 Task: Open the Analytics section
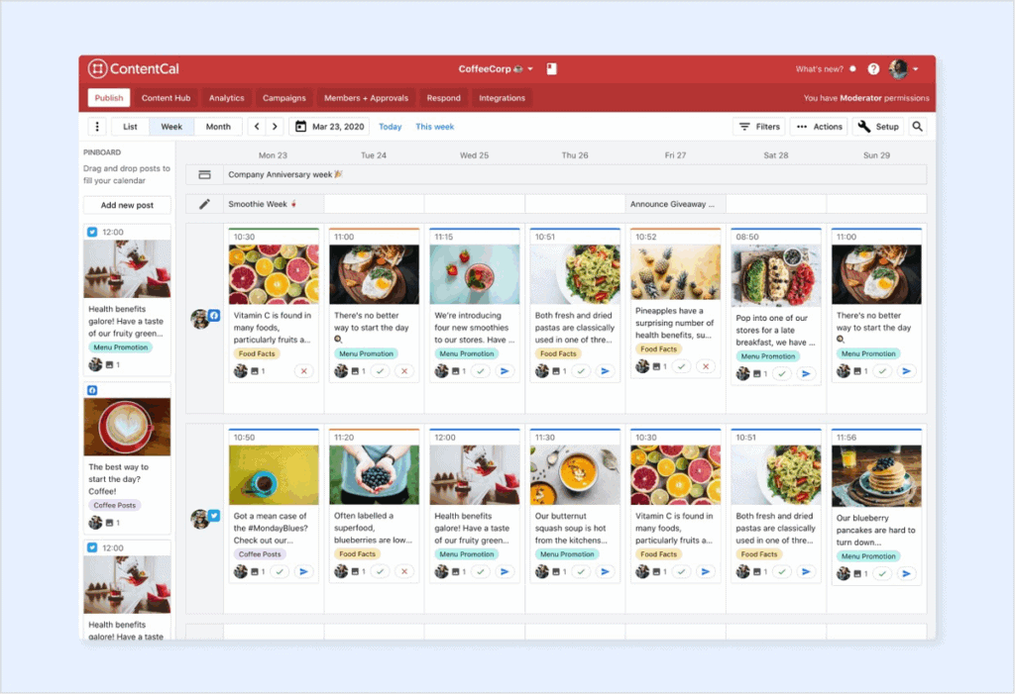tap(226, 98)
